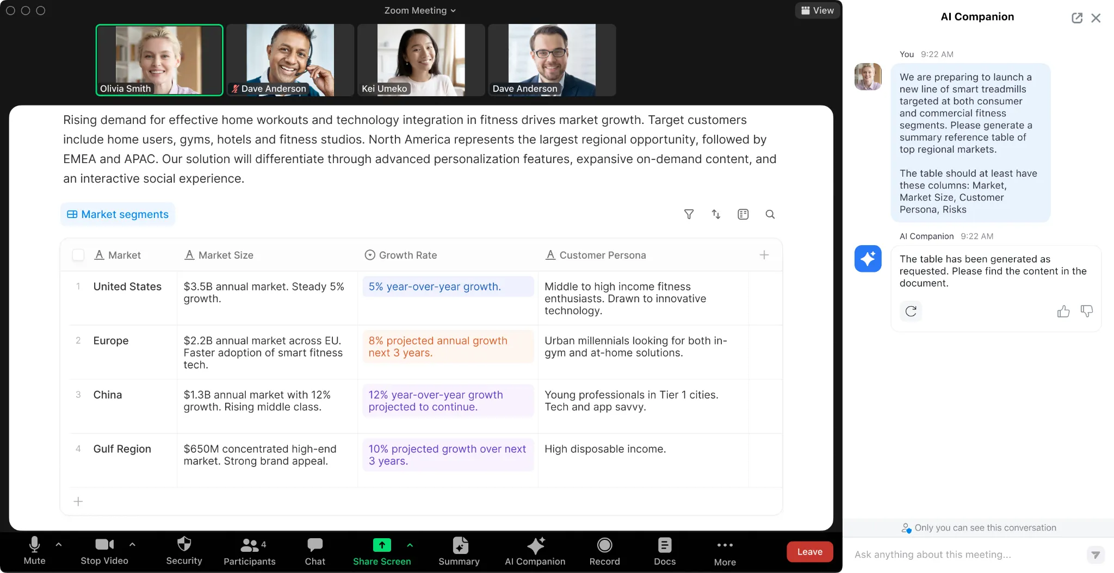Give a thumbs up to the AI response
1114x573 pixels.
pyautogui.click(x=1064, y=311)
